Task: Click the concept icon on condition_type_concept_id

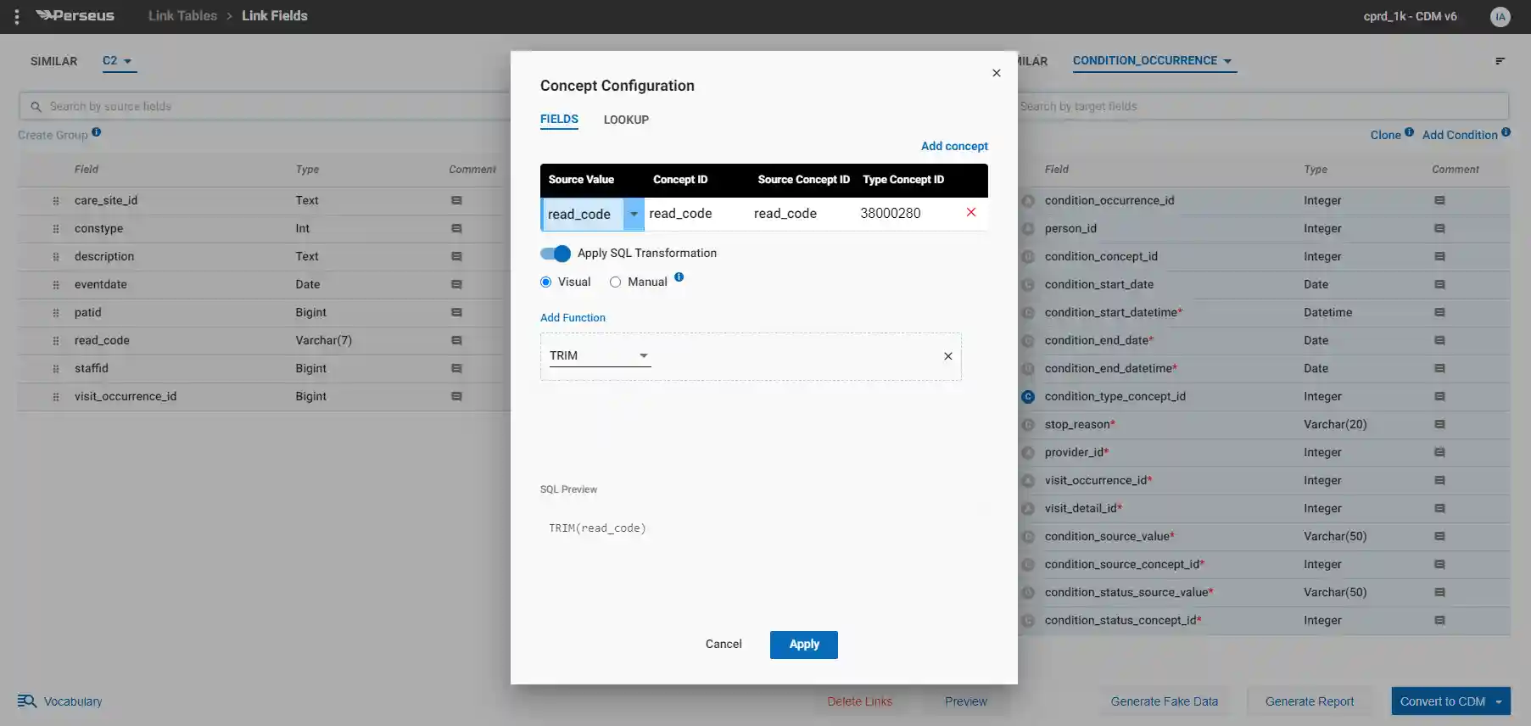Action: tap(1028, 397)
